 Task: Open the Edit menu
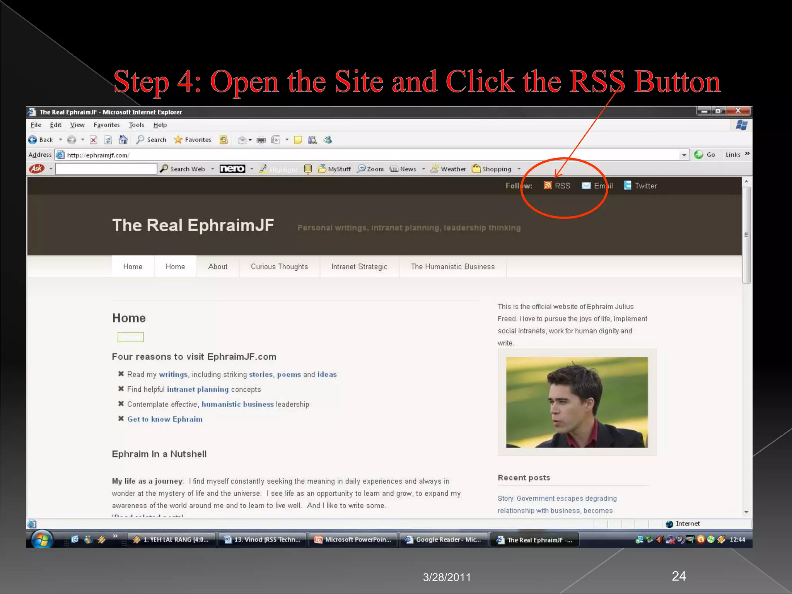click(56, 125)
